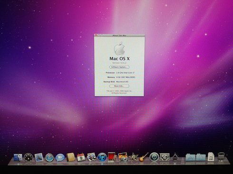The width and height of the screenshot is (233, 174).
Task: Open the More Info... button
Action: [119, 86]
